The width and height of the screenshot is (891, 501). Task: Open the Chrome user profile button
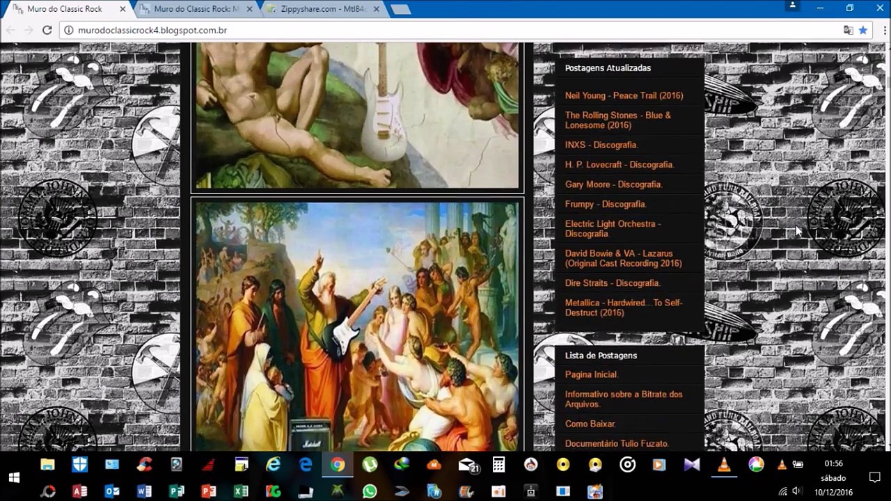pos(792,6)
